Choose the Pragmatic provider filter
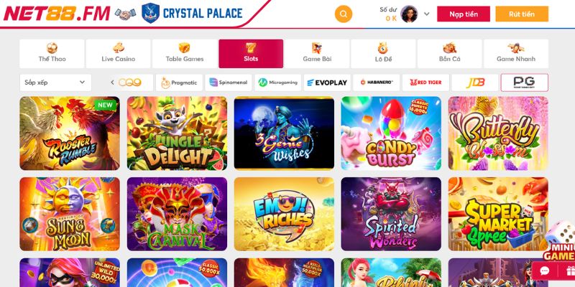575x287 pixels. pyautogui.click(x=179, y=83)
